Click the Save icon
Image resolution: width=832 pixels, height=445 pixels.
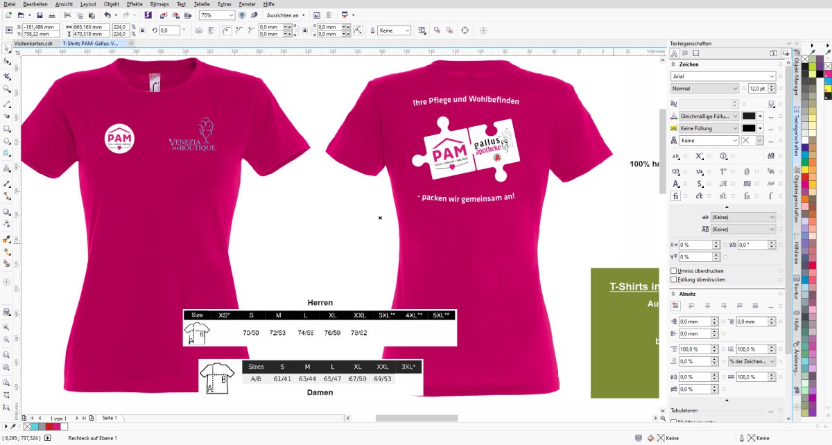coord(40,15)
